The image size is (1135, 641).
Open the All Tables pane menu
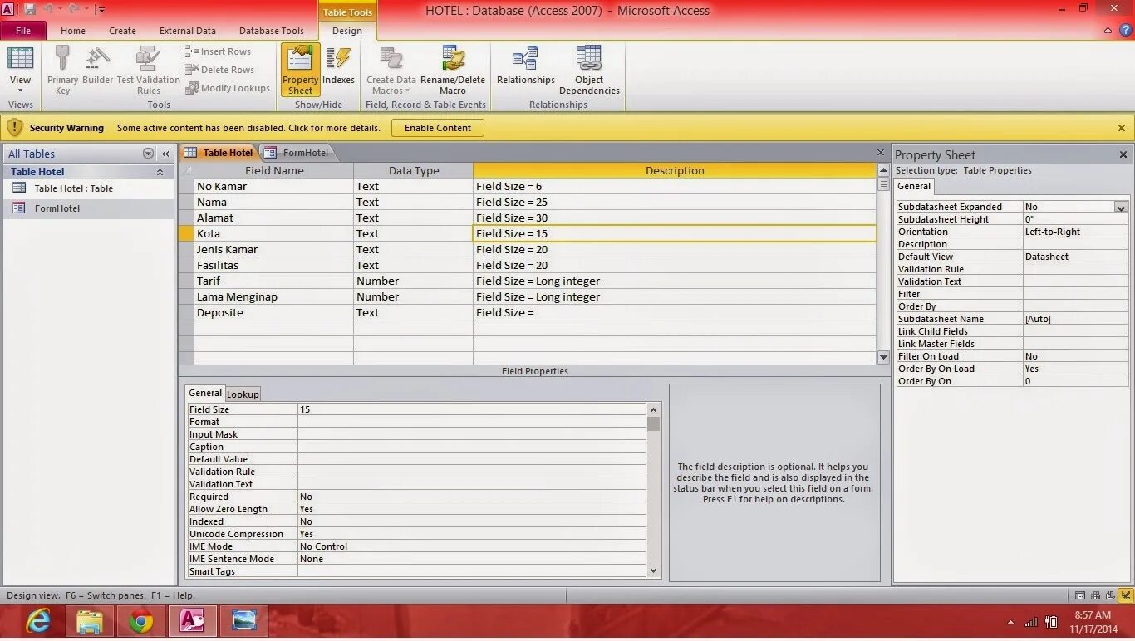click(148, 154)
